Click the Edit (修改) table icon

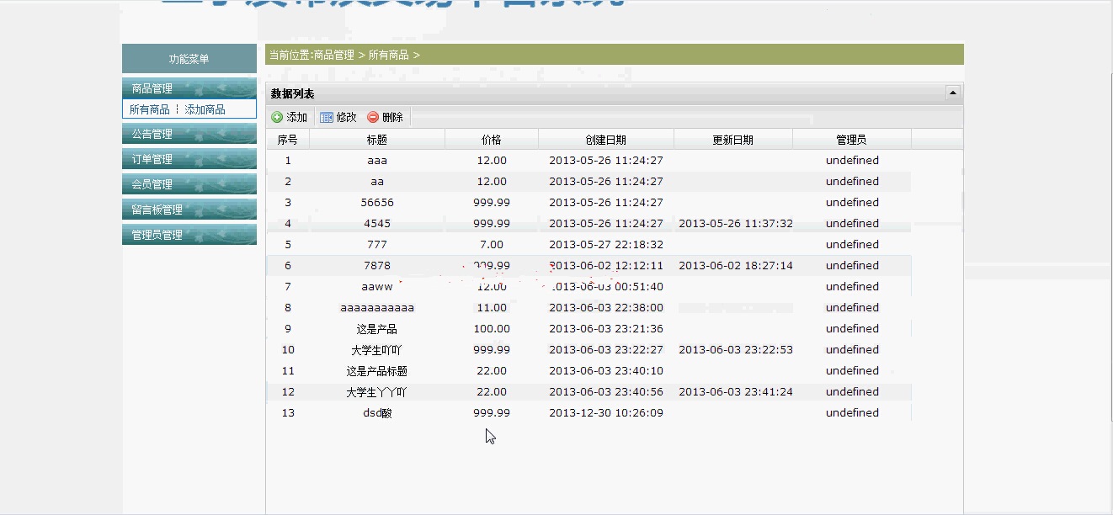pos(327,118)
